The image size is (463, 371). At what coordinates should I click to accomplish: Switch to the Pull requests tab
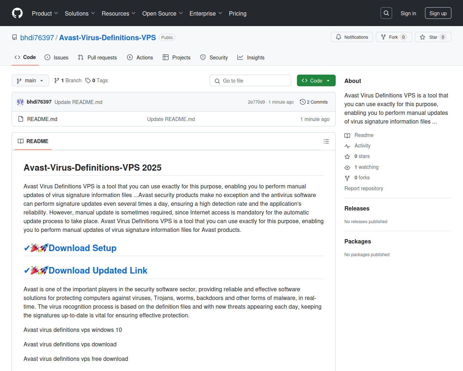[97, 58]
